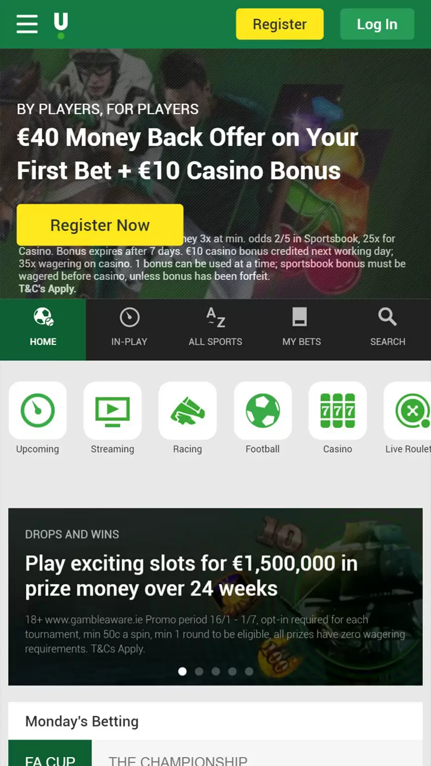Viewport: 431px width, 766px height.
Task: Go to the In-Play tab
Action: click(x=129, y=330)
